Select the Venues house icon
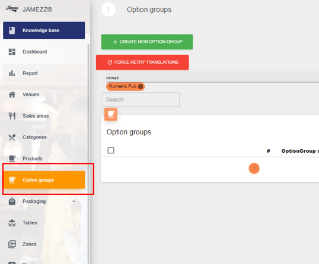The height and width of the screenshot is (264, 319). coord(12,95)
